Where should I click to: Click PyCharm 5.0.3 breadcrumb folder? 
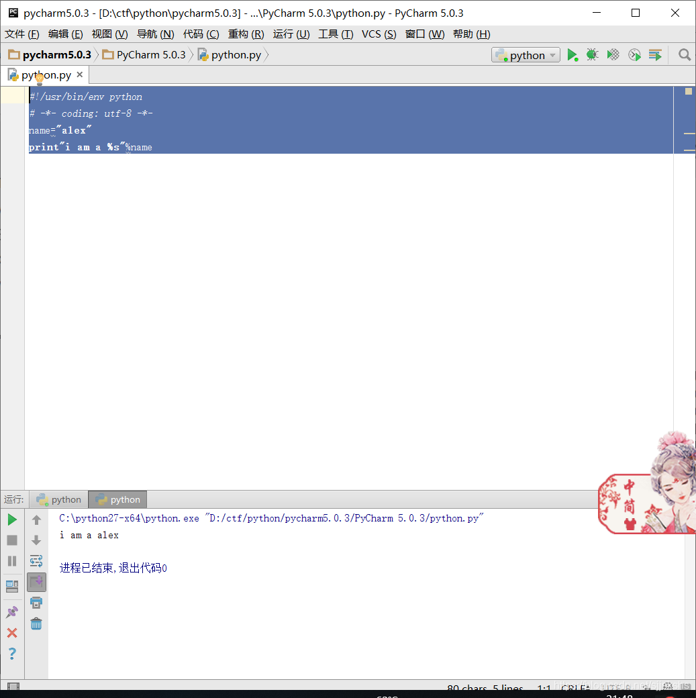(144, 55)
